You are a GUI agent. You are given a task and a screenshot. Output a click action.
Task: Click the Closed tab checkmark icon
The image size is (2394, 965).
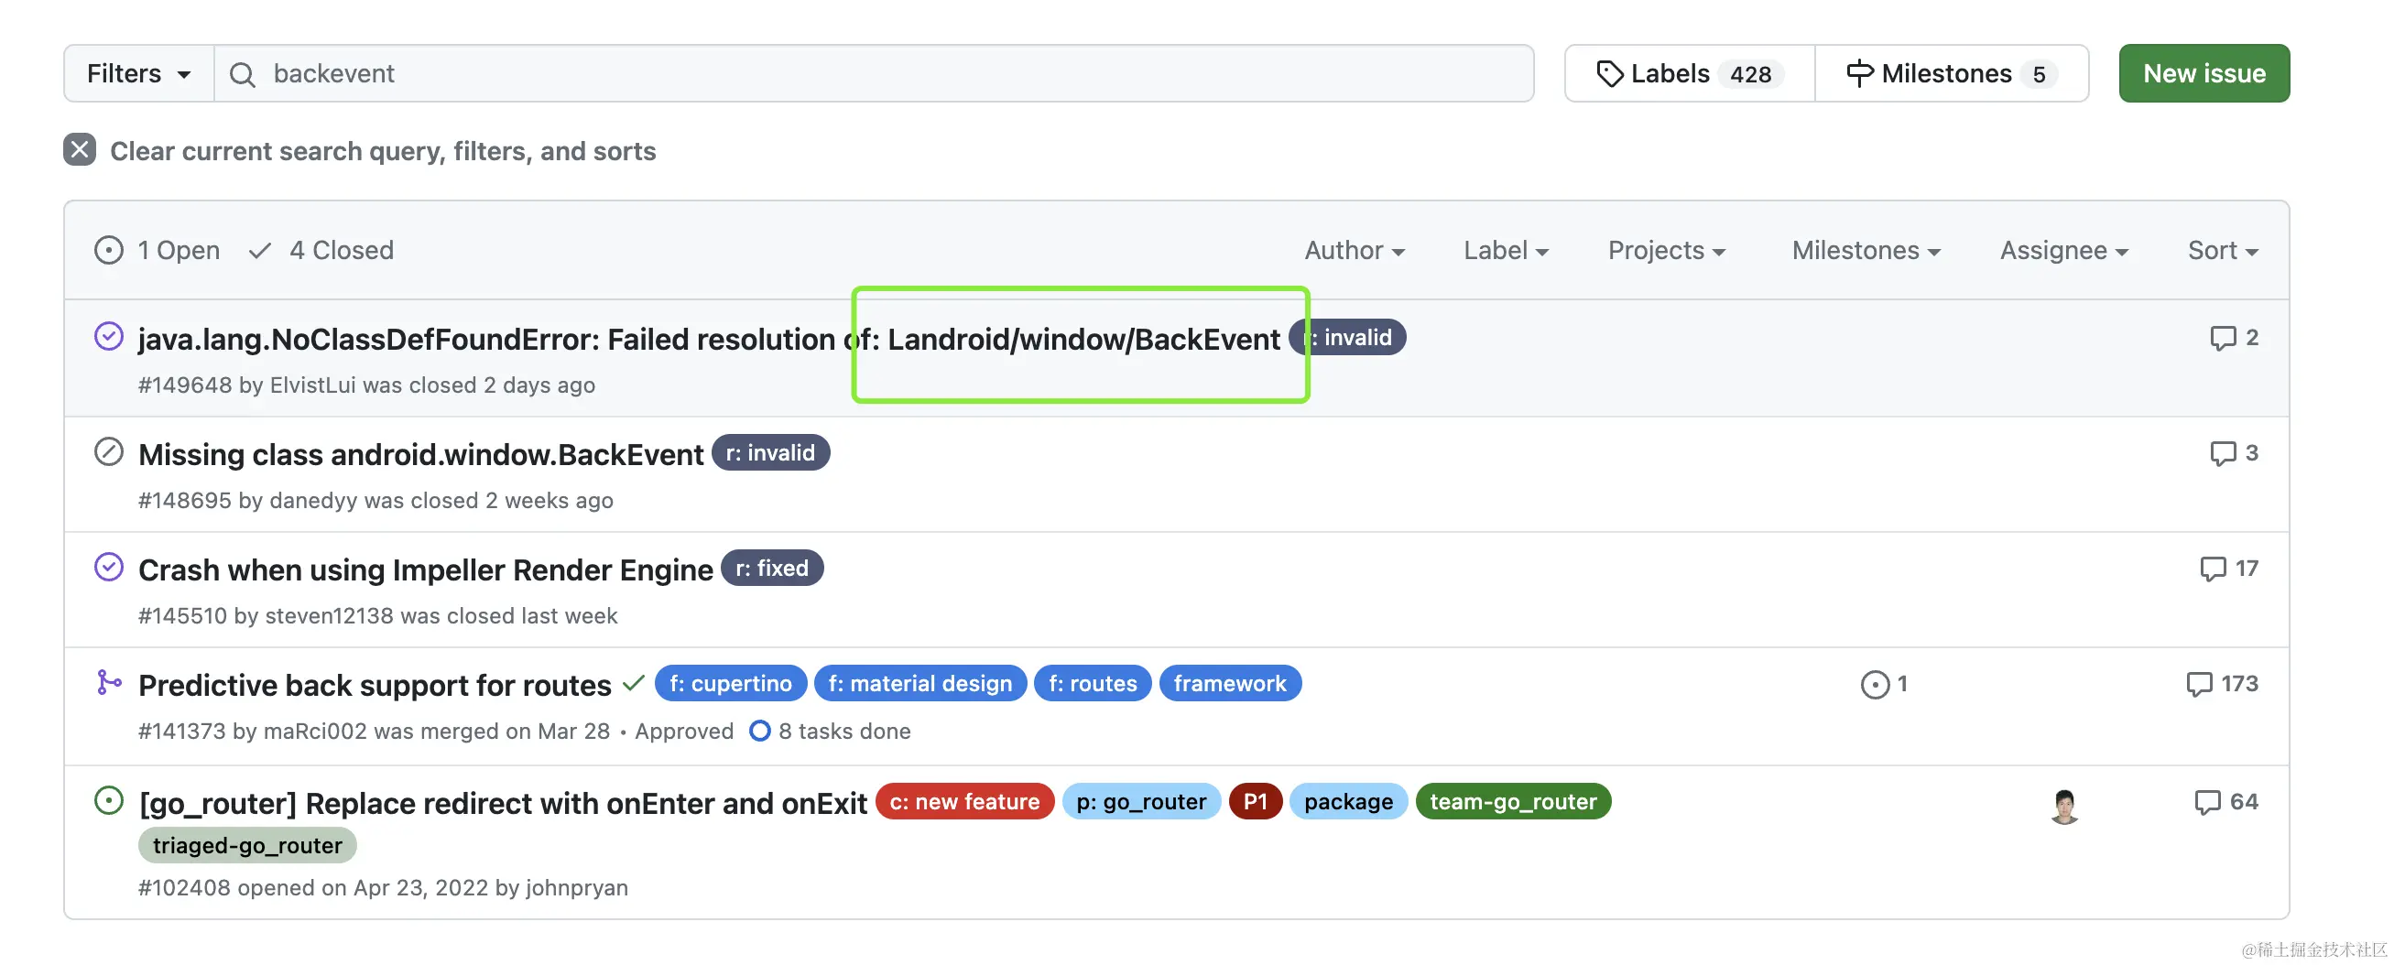coord(260,250)
